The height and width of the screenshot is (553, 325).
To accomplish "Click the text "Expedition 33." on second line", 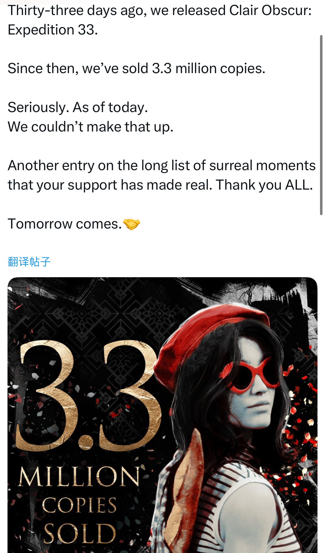I will click(x=53, y=30).
